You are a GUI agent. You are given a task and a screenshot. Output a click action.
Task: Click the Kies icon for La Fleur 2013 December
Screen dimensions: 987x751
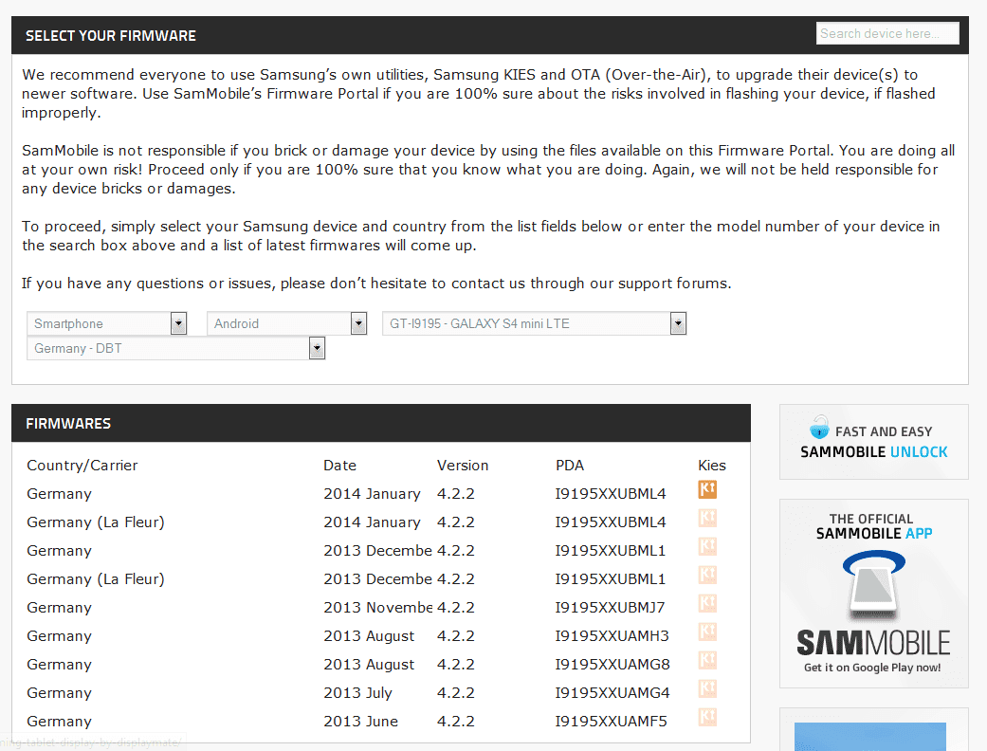click(x=707, y=575)
